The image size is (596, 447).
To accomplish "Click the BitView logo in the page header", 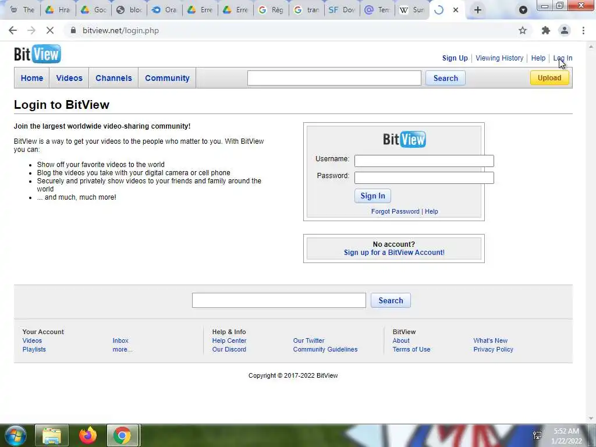I will point(37,54).
